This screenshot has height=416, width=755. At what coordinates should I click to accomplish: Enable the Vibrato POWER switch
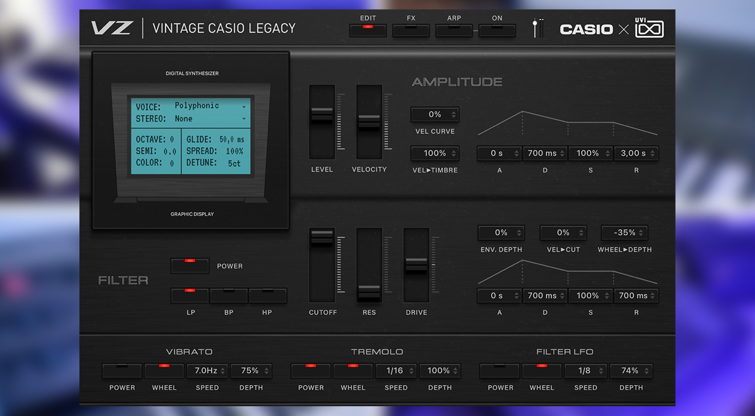click(122, 370)
